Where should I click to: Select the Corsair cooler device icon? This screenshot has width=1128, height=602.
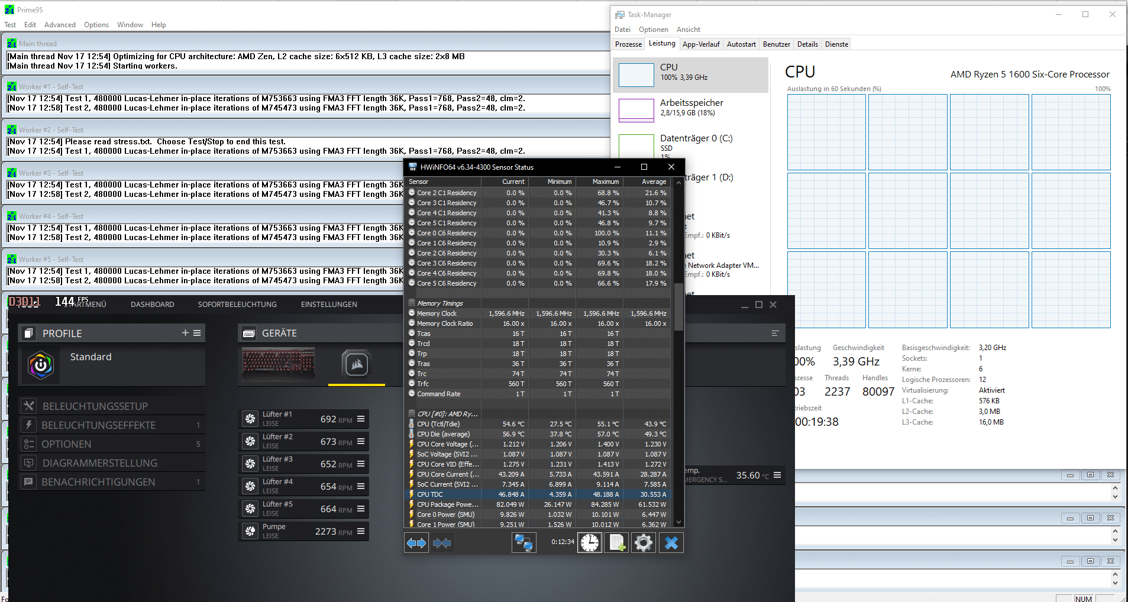click(x=357, y=364)
